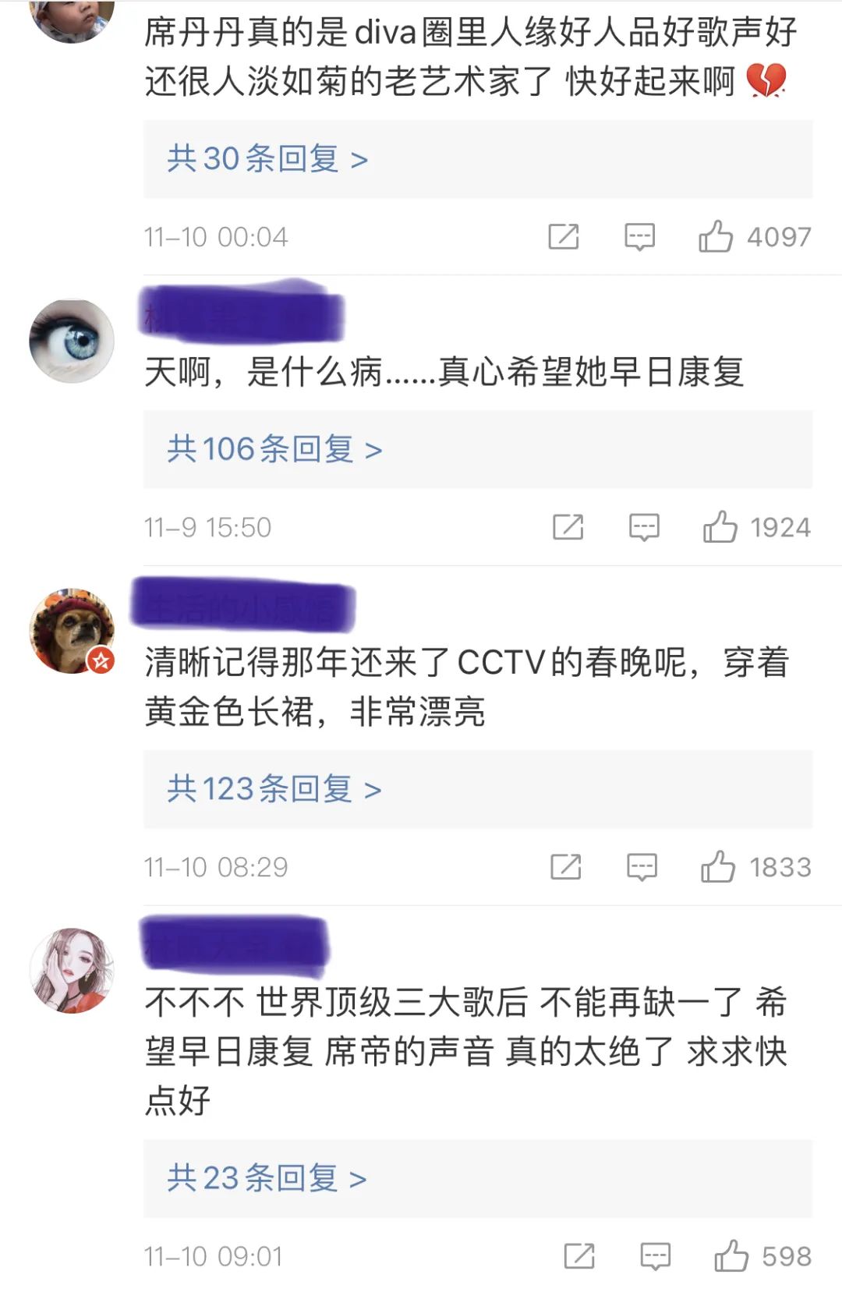Open the blue eye avatar profile
842x1292 pixels.
pyautogui.click(x=72, y=341)
